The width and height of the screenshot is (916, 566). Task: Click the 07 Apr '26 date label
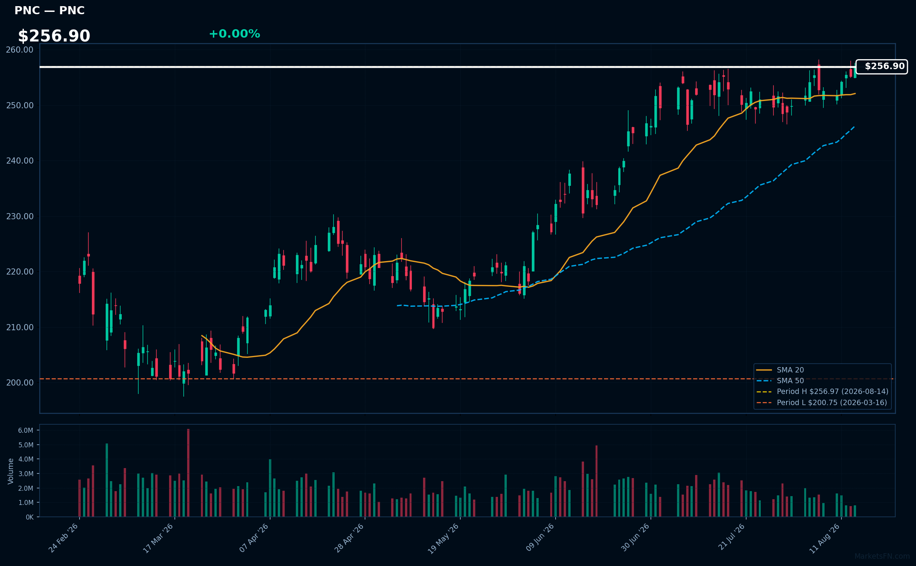[x=254, y=538]
